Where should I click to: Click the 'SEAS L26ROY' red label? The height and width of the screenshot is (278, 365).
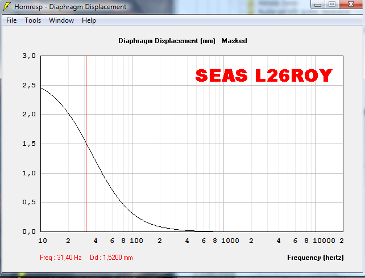(x=264, y=75)
